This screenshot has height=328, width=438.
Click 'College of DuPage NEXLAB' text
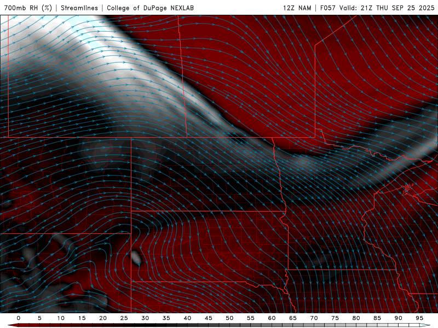point(150,8)
